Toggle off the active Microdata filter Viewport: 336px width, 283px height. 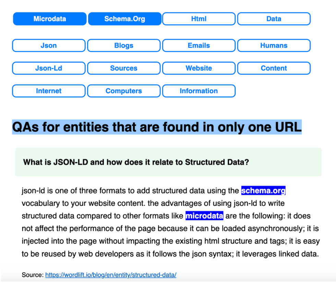tap(49, 19)
